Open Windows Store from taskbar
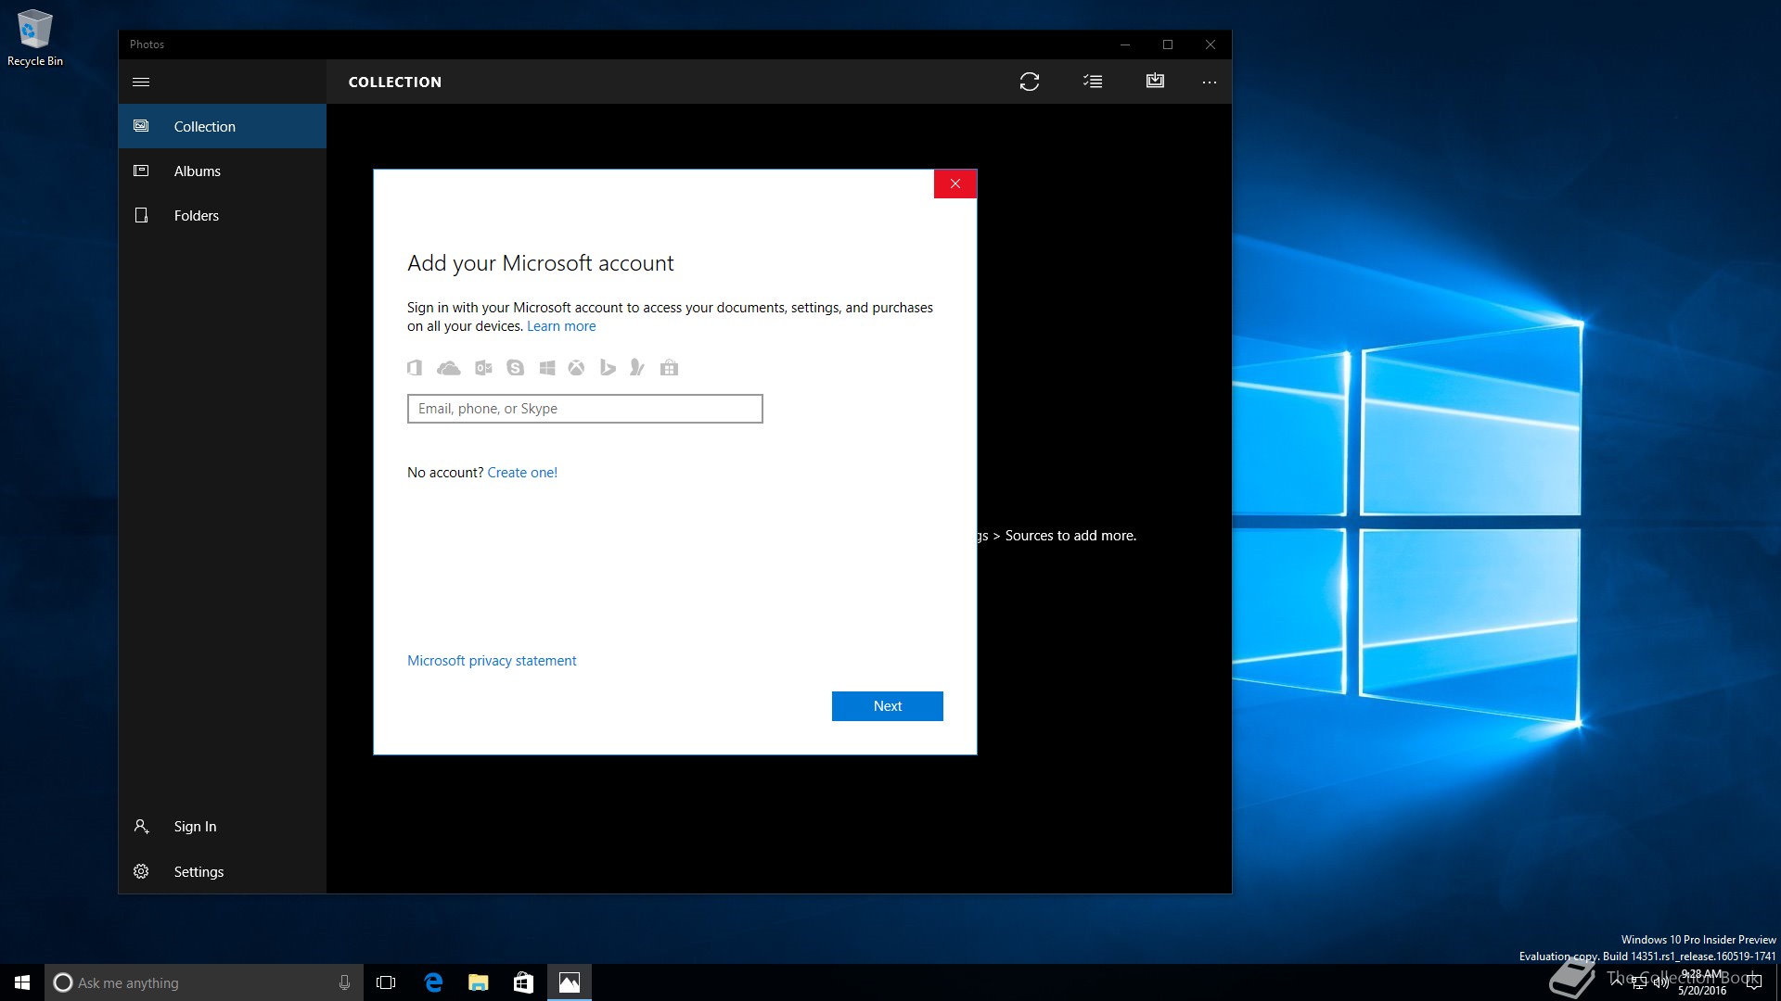The image size is (1781, 1001). [x=523, y=982]
